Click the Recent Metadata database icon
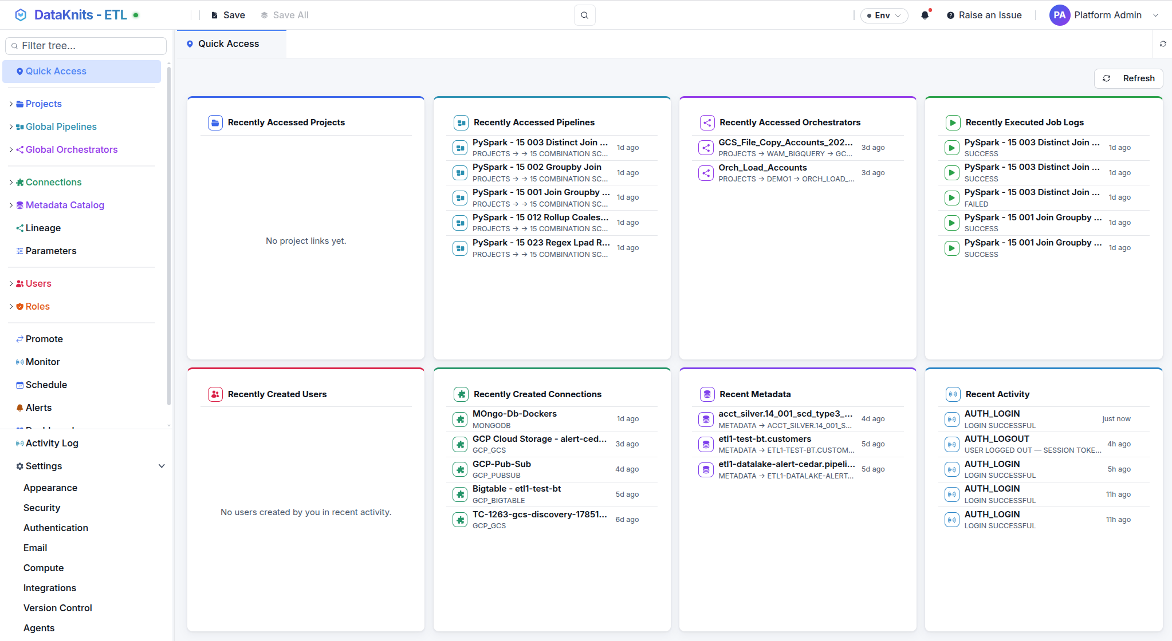The height and width of the screenshot is (641, 1172). 707,394
